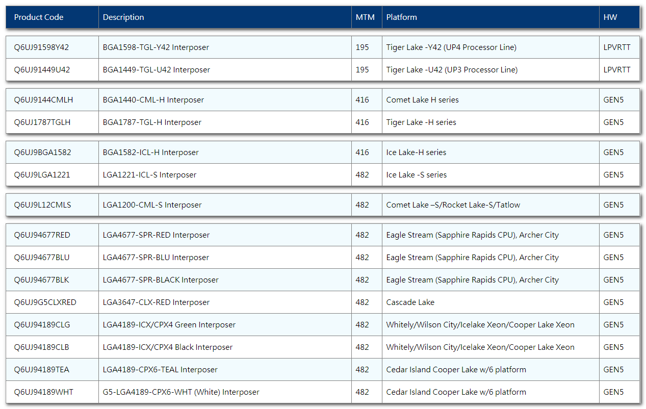Click LGA4189-ICX/CPX4 Green Interposer description

[169, 325]
